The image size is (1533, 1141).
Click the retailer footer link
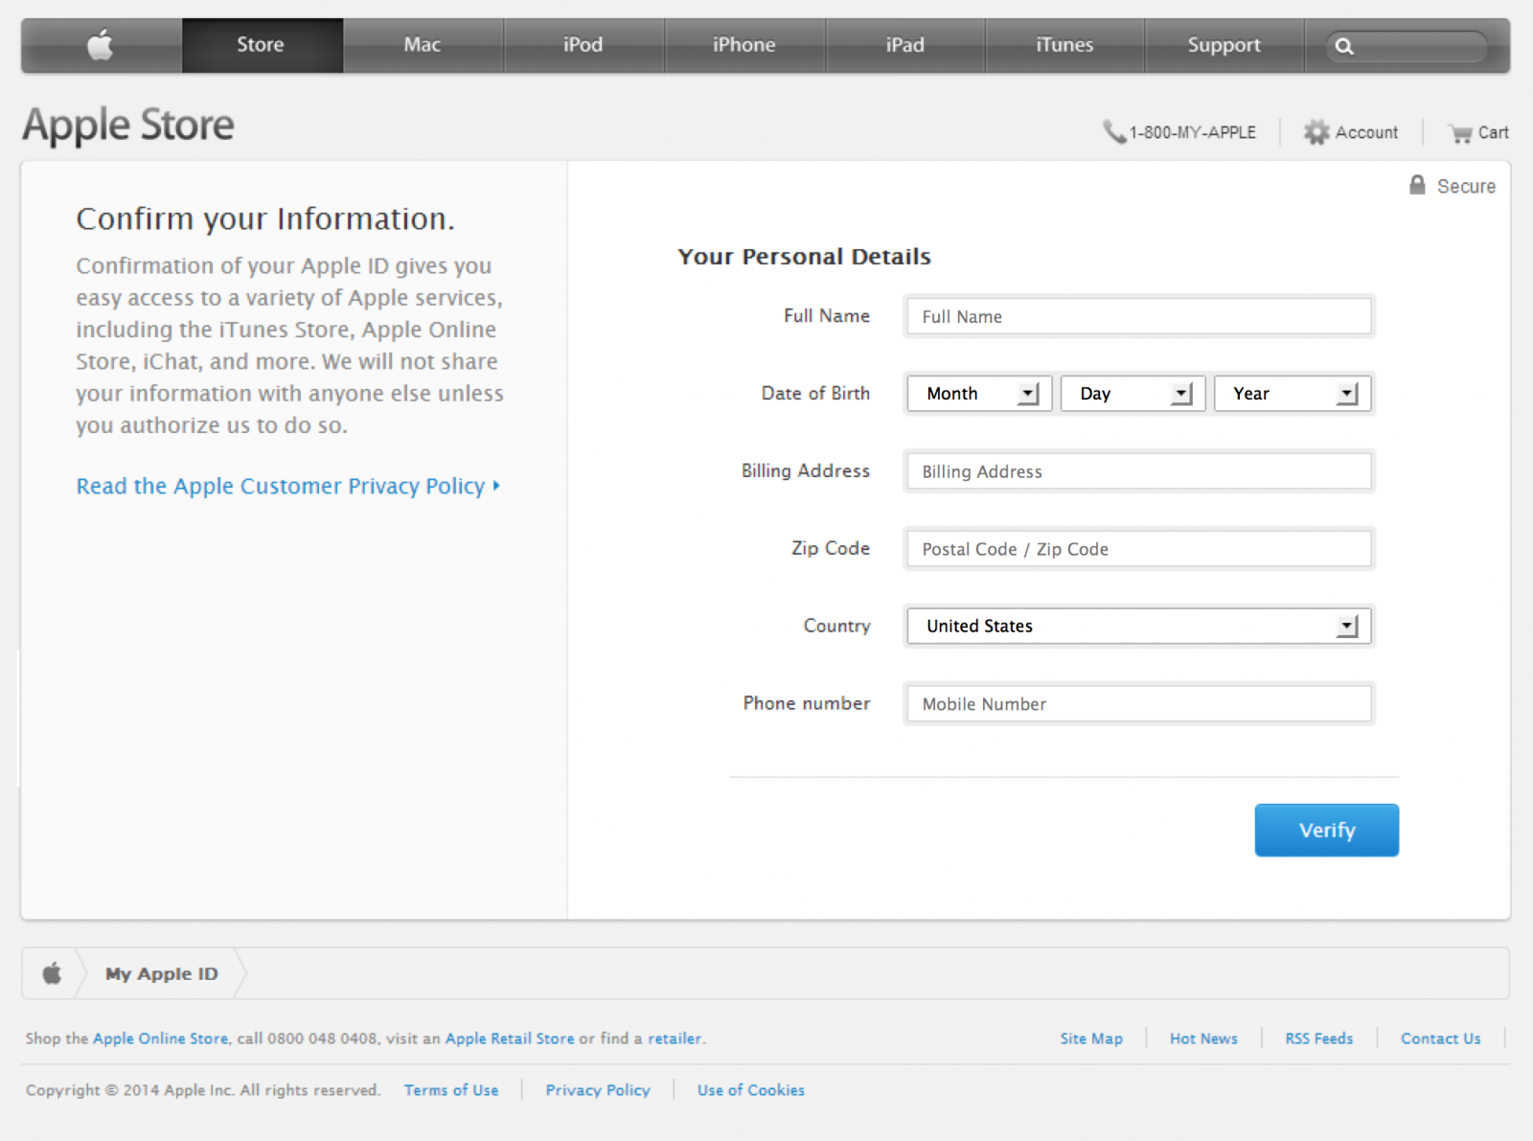675,1038
